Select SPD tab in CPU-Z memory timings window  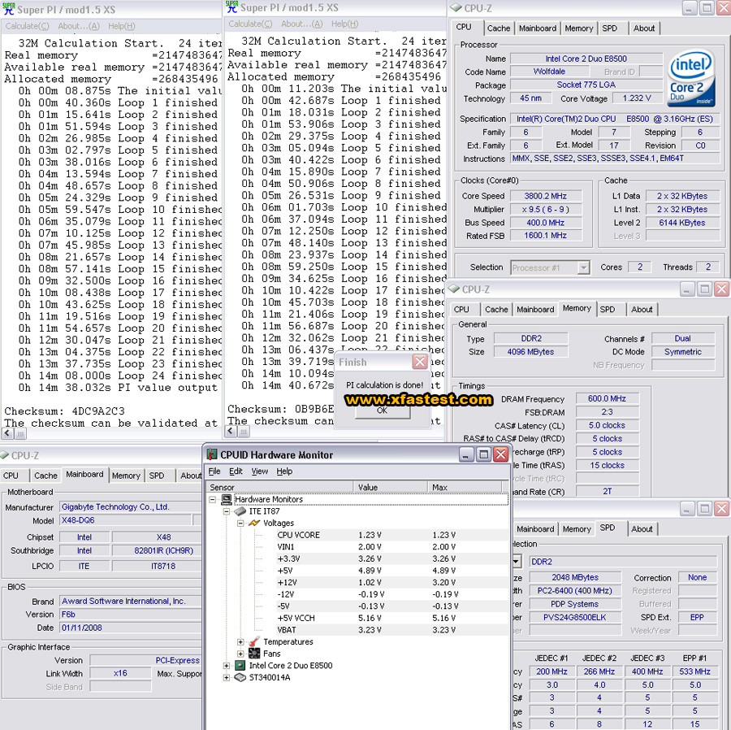click(x=607, y=309)
